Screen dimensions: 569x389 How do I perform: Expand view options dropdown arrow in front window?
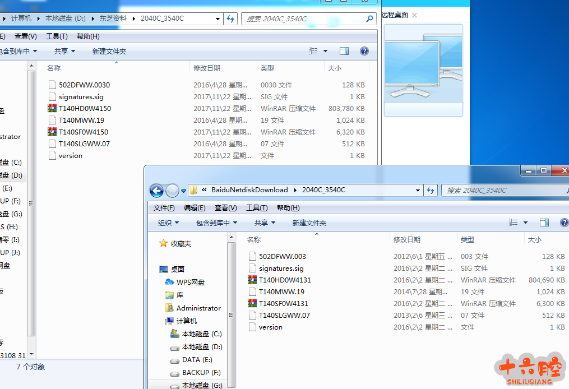(525, 223)
